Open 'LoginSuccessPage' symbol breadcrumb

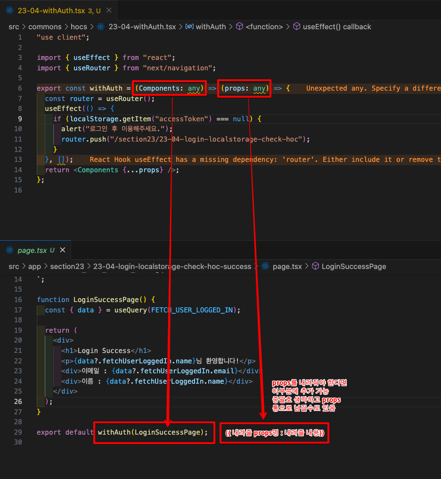coord(354,267)
